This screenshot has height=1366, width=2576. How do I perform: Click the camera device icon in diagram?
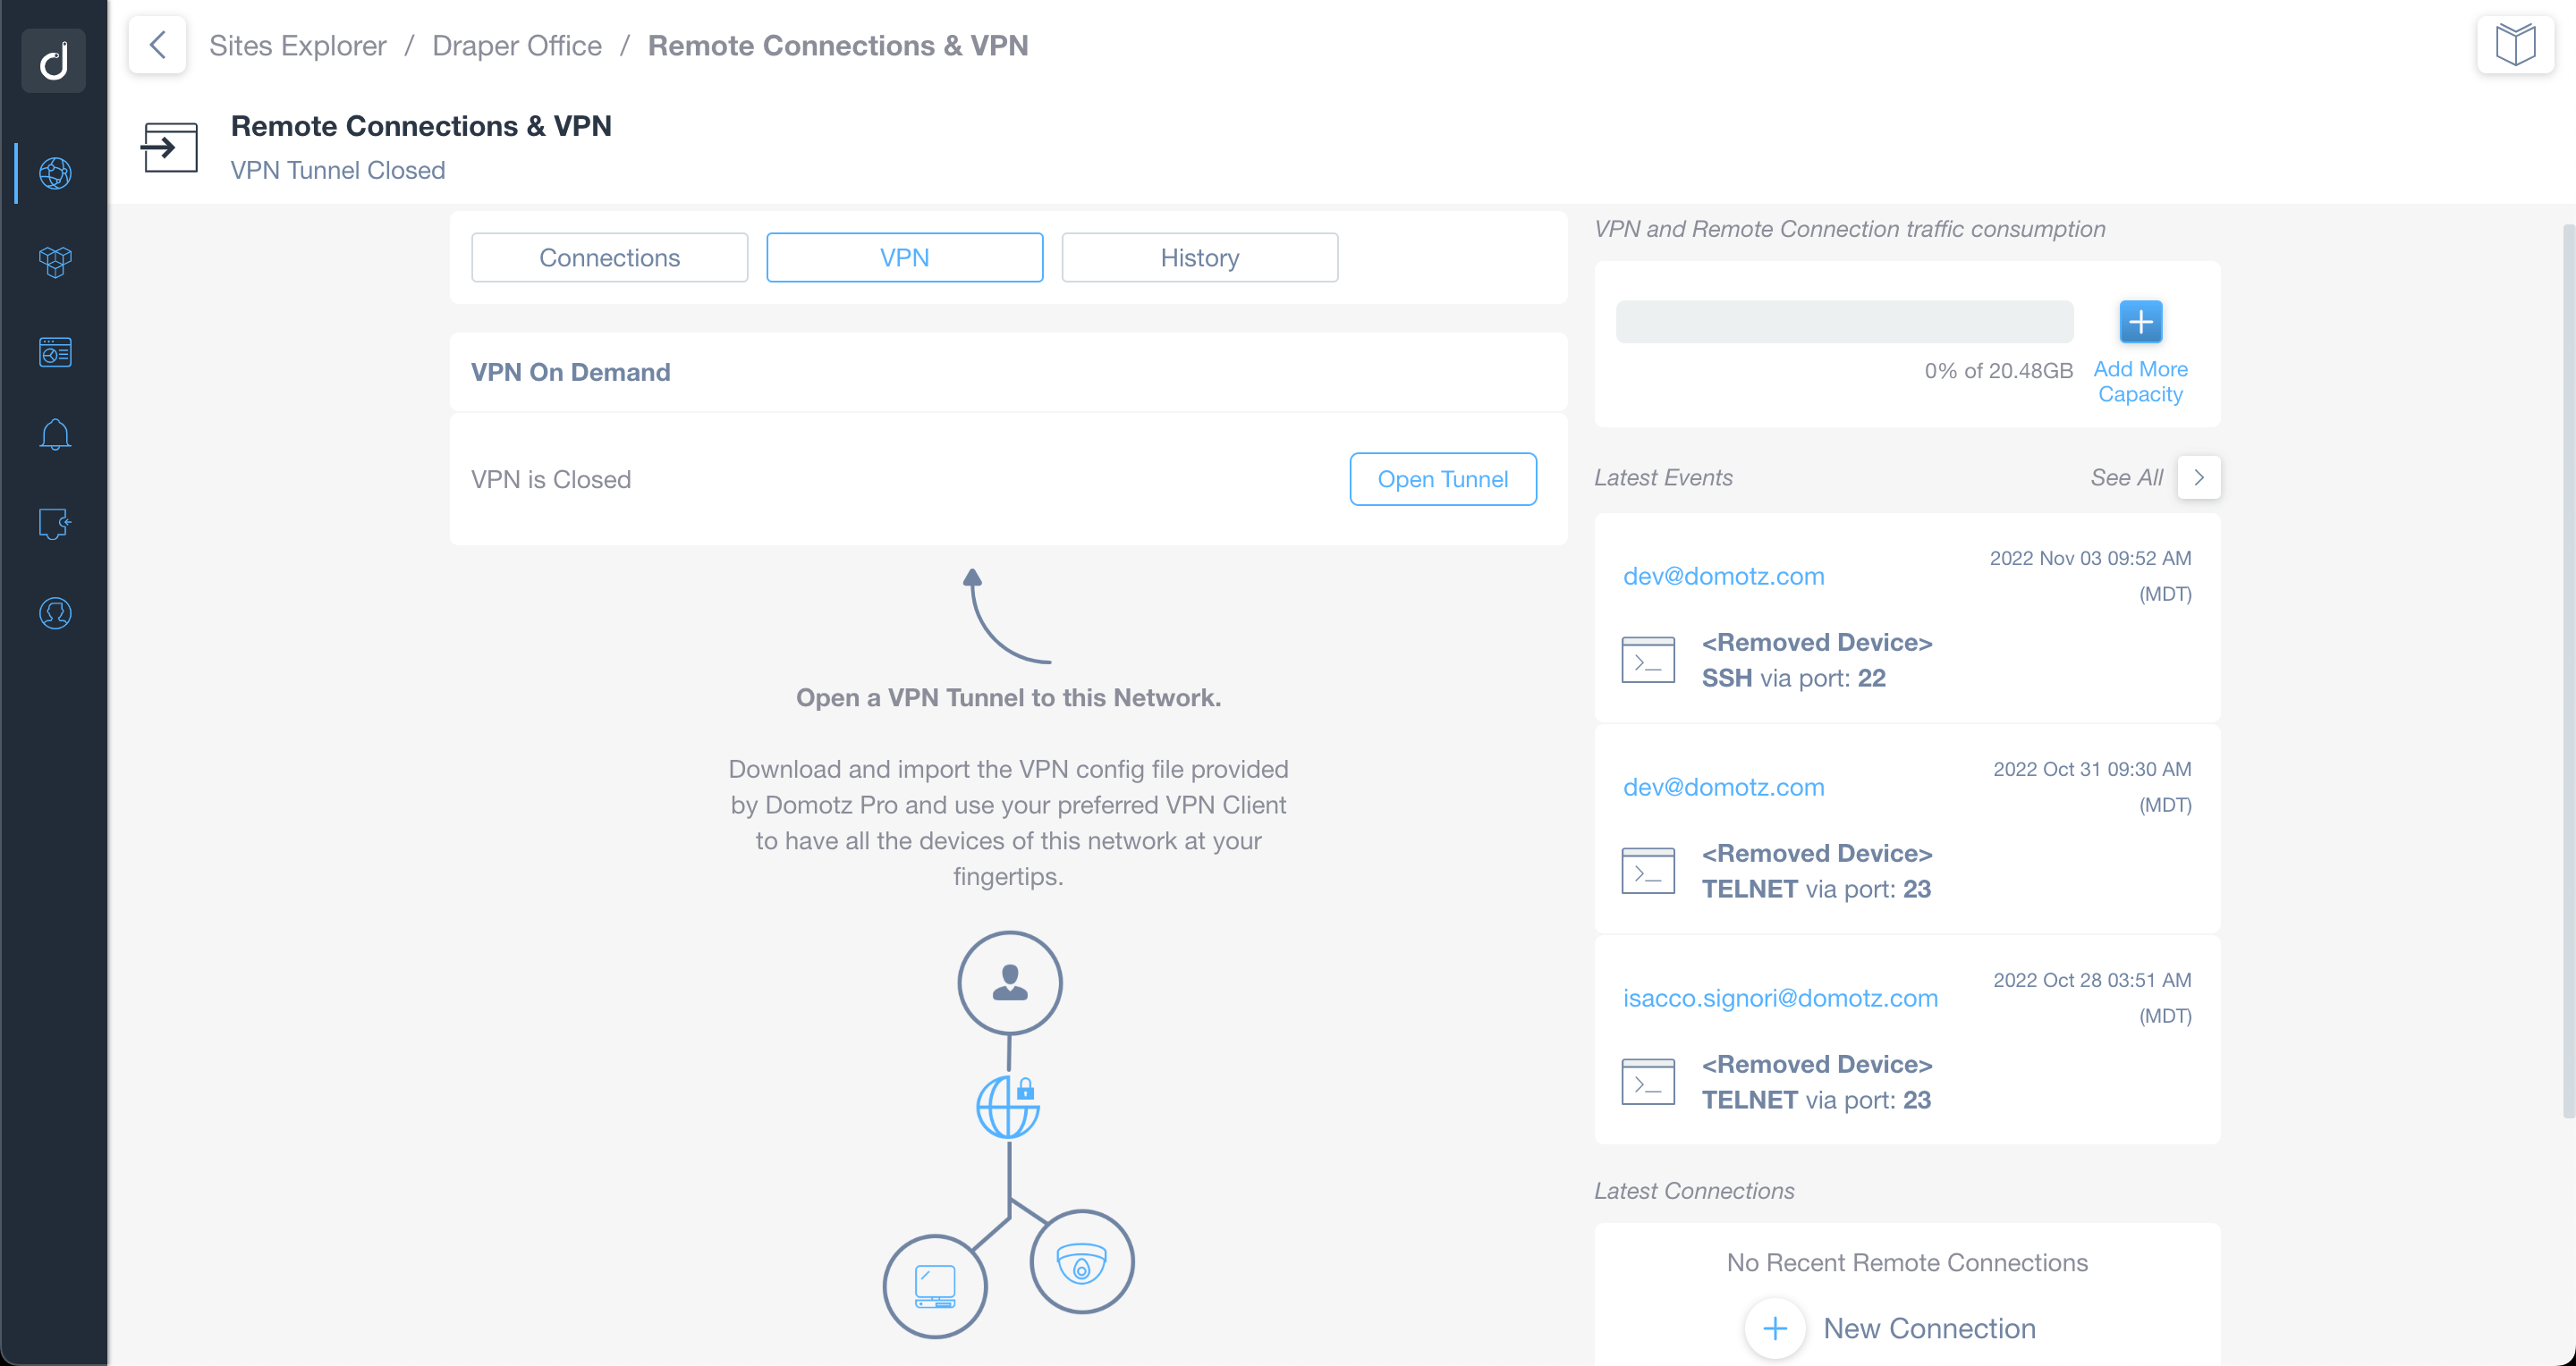point(1082,1262)
